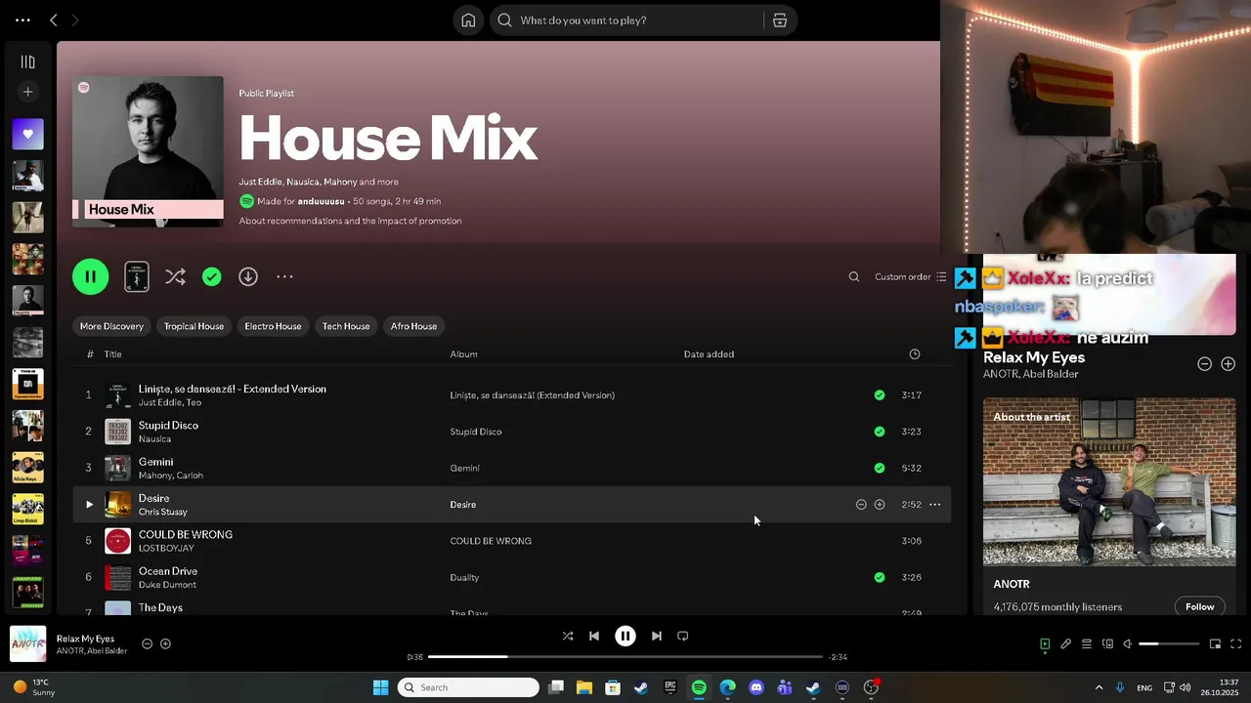
Task: Open About recommendations and promotion link
Action: click(350, 221)
